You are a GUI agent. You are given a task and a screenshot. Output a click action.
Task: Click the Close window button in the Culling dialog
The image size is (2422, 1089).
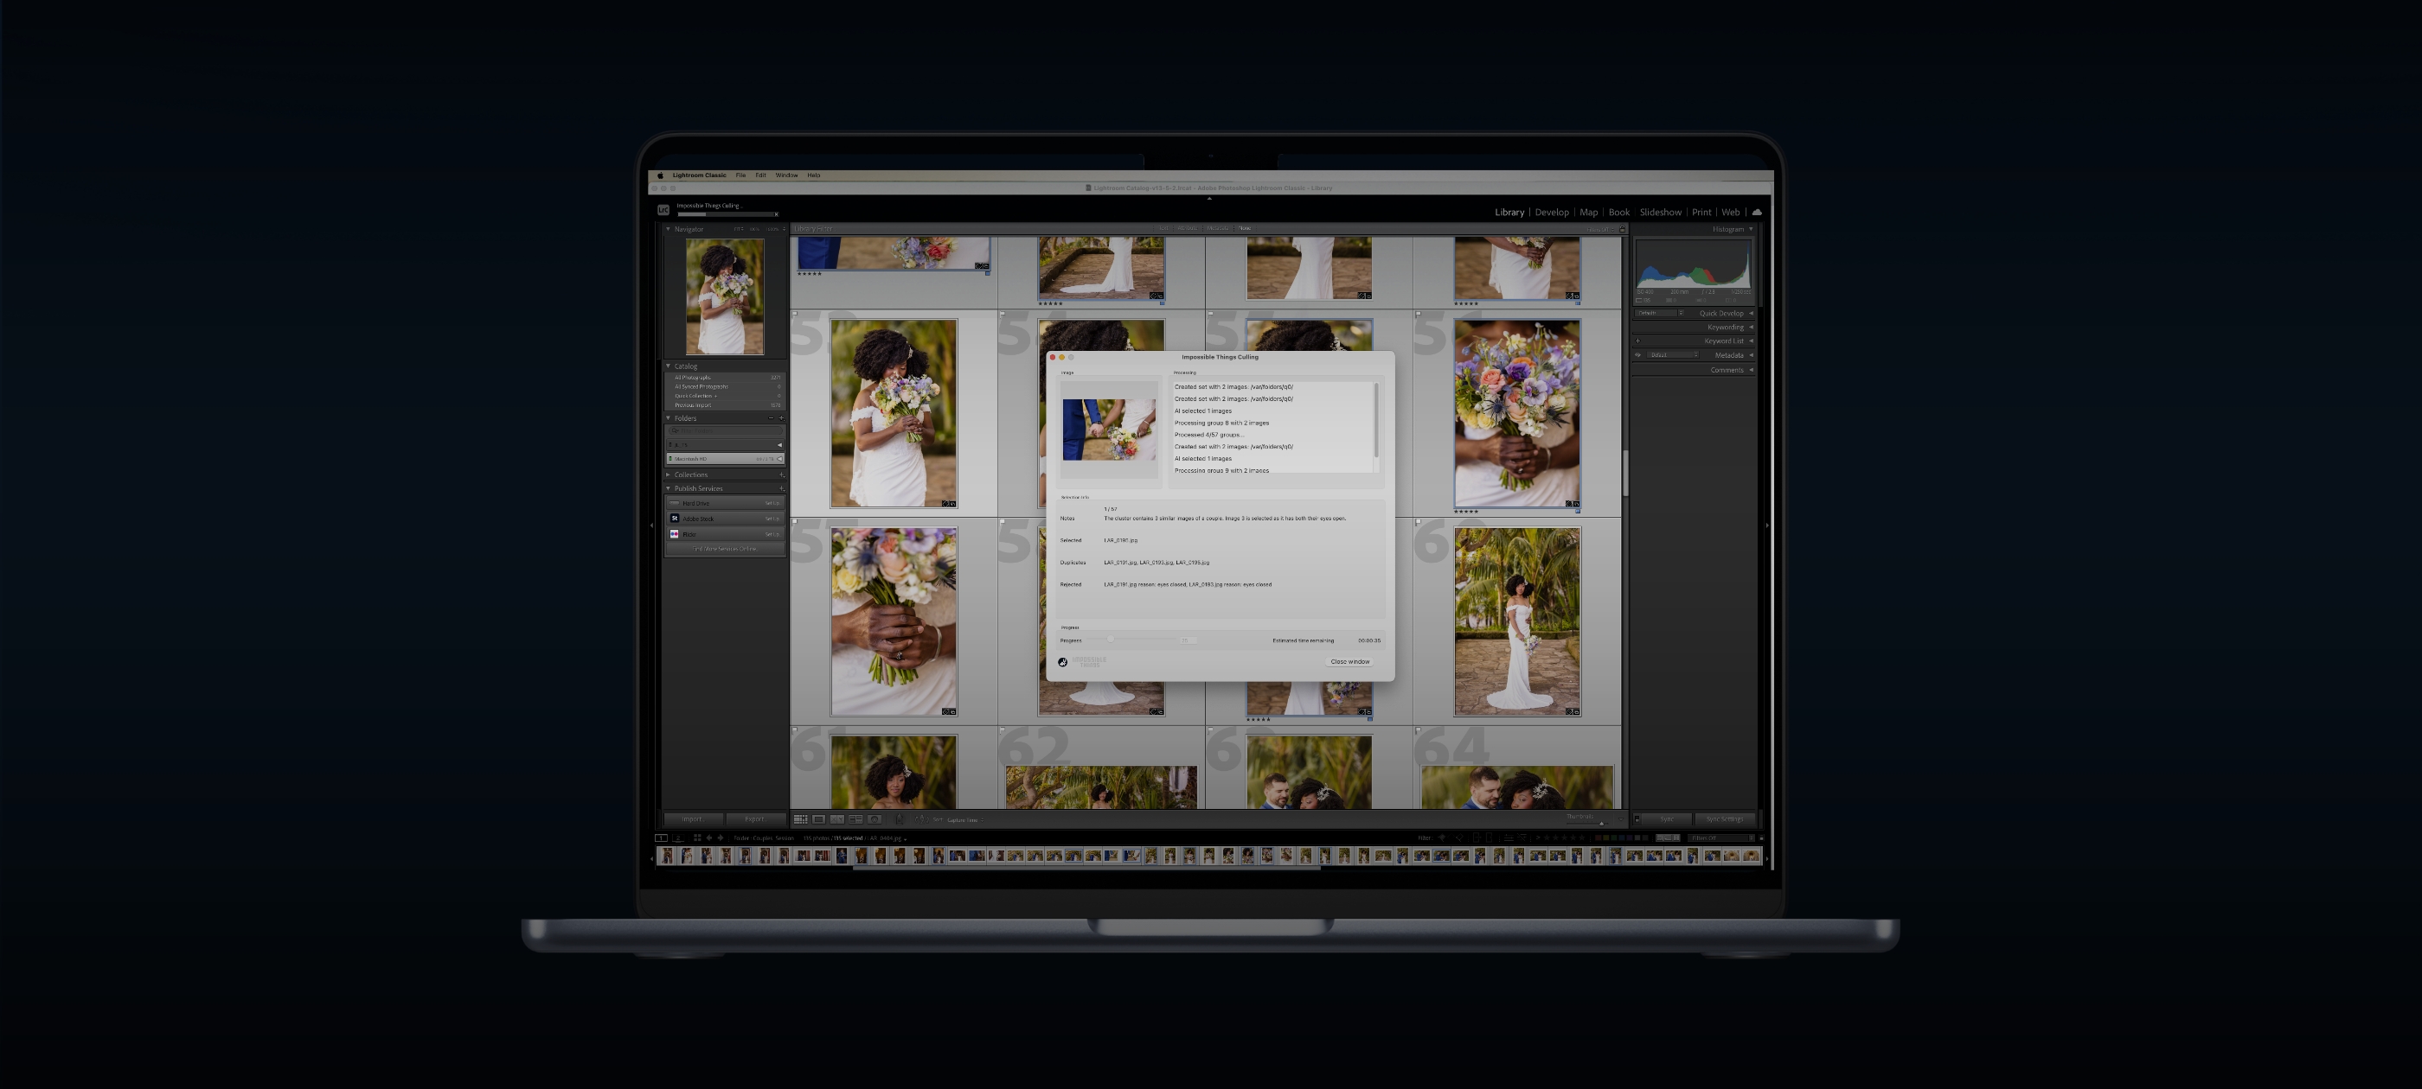point(1350,660)
